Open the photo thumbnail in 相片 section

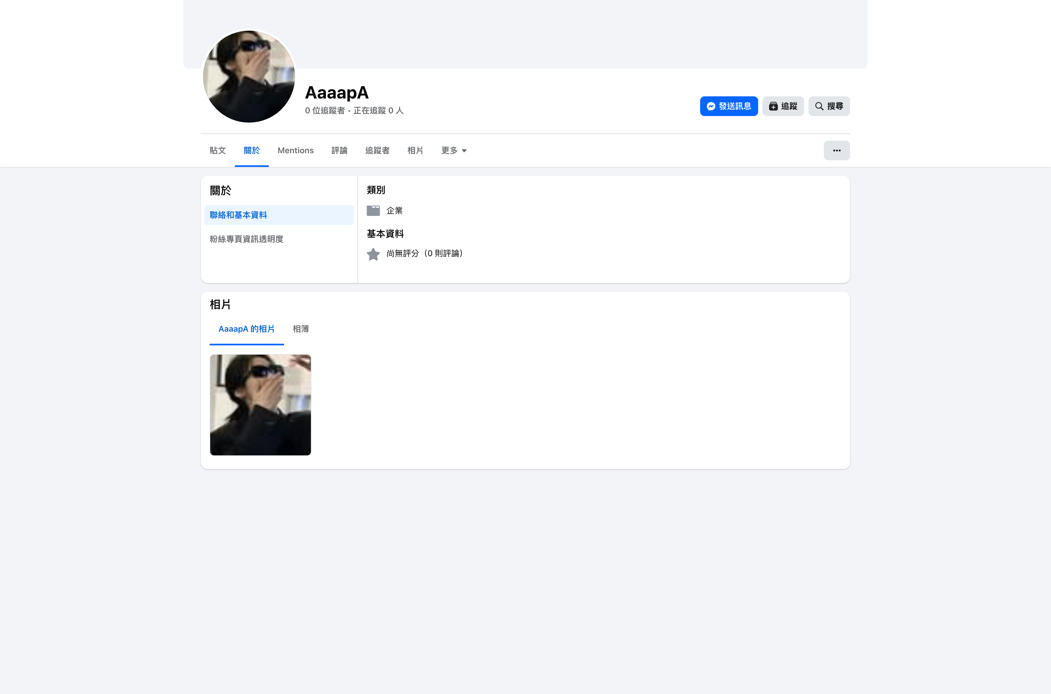click(x=260, y=405)
